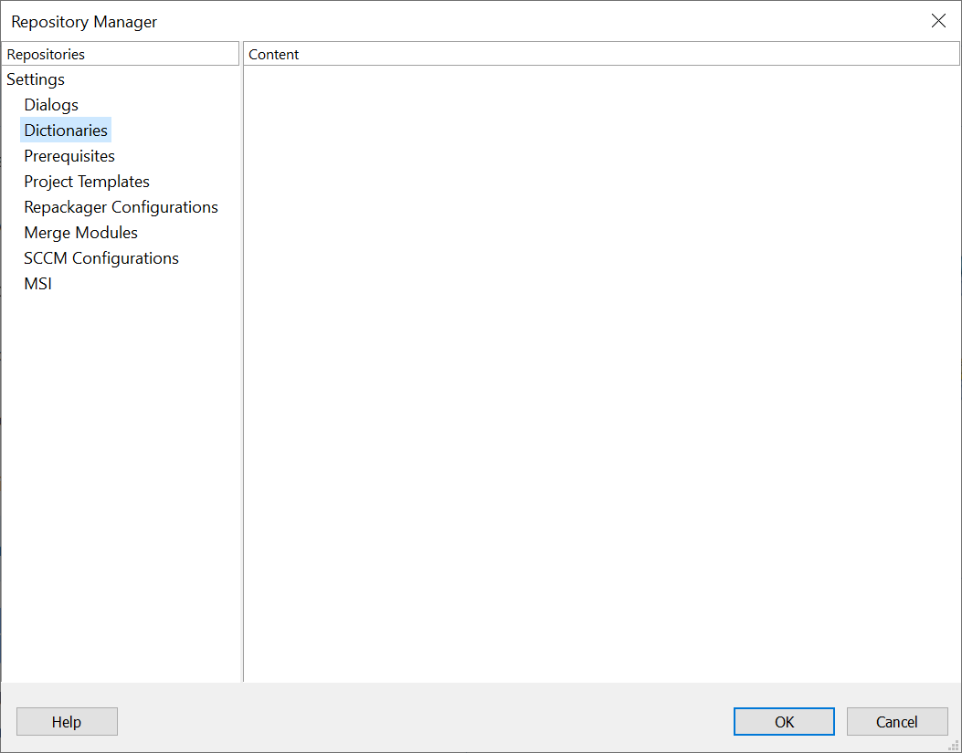Open the Project Templates repository
This screenshot has width=962, height=753.
point(87,182)
